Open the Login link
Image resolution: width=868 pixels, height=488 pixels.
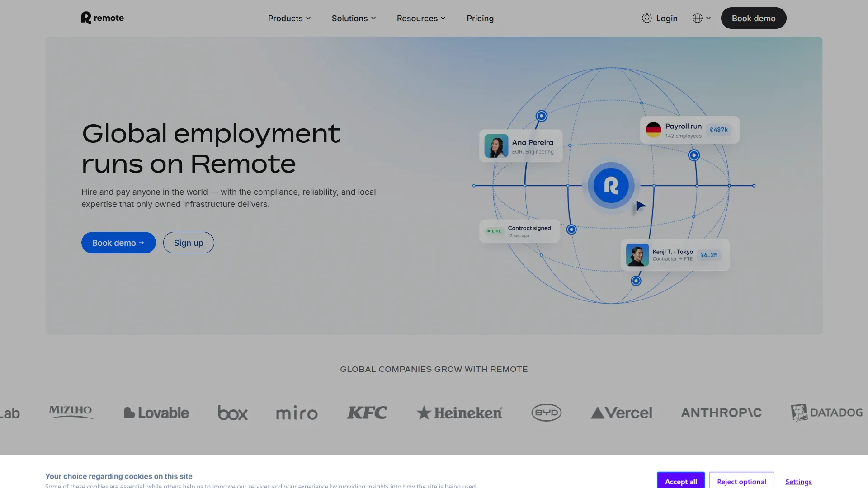point(667,19)
